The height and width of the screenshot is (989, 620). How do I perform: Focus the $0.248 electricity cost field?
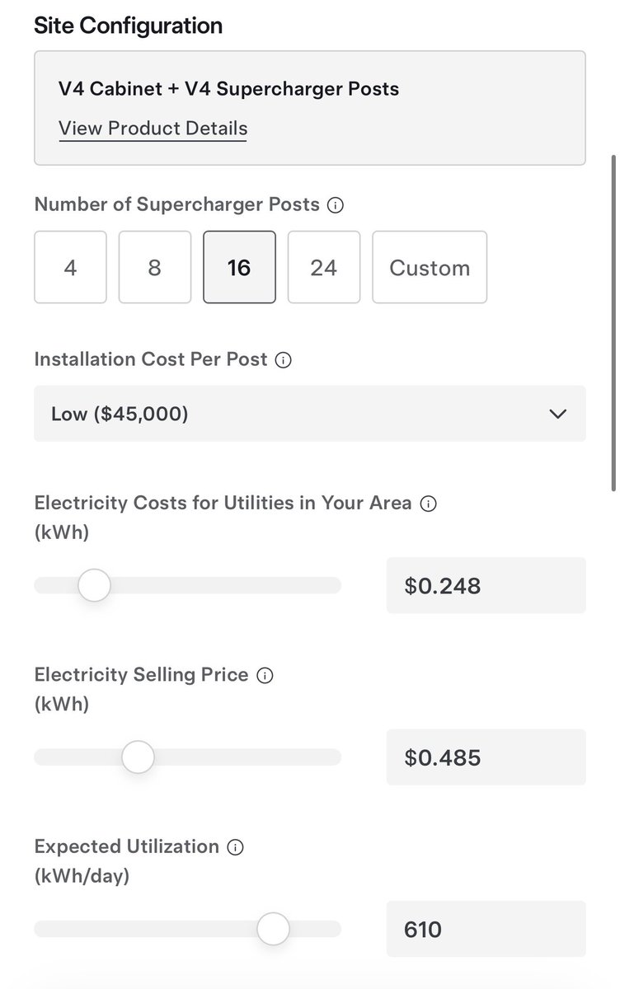(x=486, y=585)
